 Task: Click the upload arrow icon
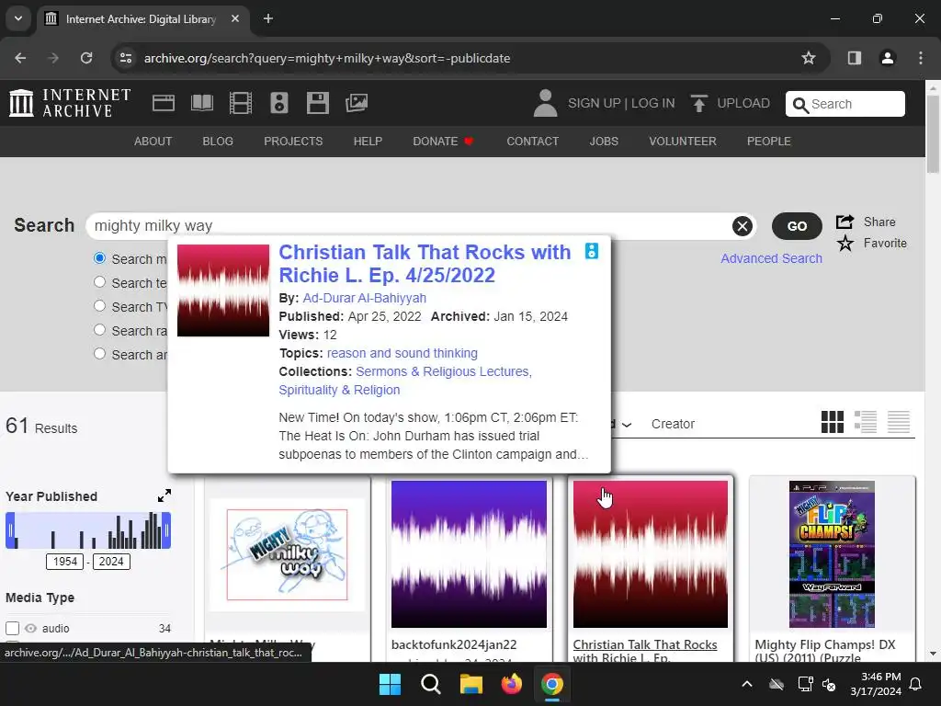(698, 103)
